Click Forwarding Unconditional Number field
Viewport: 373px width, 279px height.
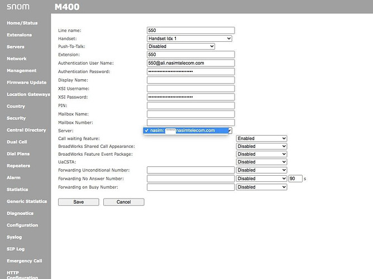pyautogui.click(x=191, y=170)
